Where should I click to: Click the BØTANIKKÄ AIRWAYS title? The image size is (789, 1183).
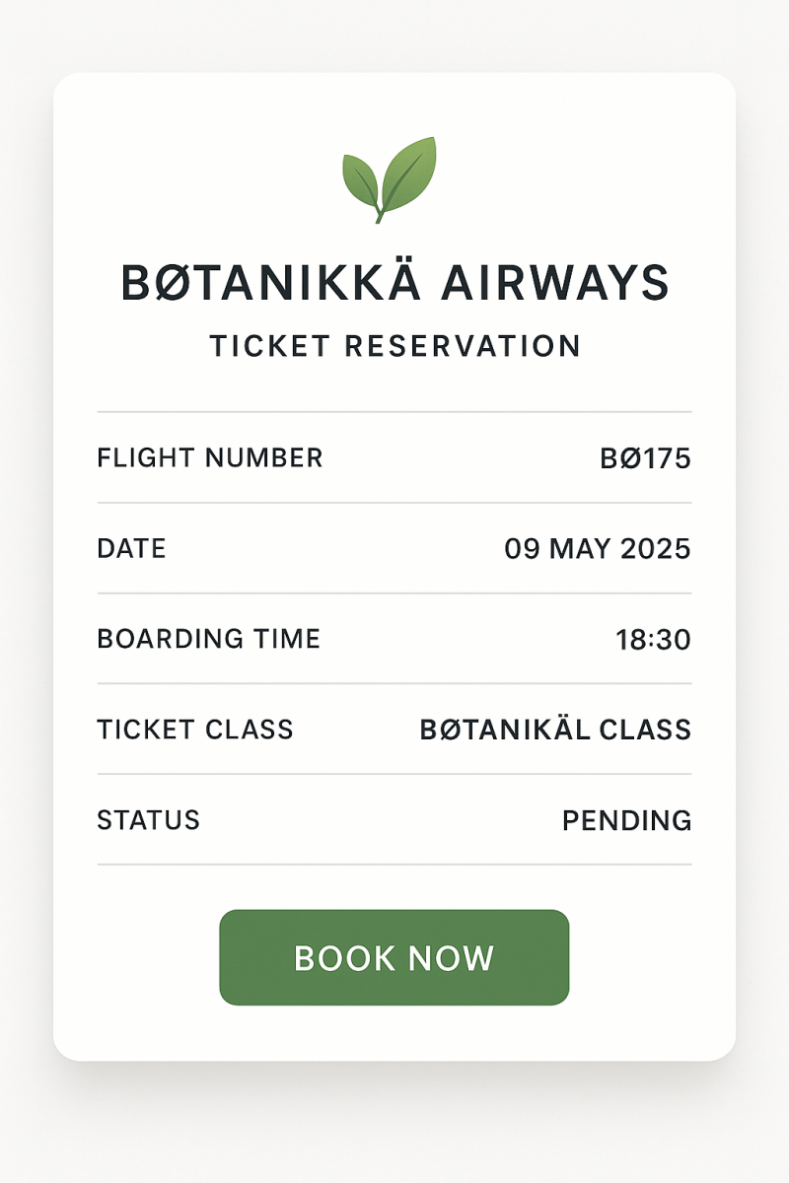[x=394, y=281]
